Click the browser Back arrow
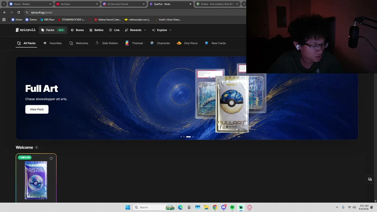The height and width of the screenshot is (212, 377). [4, 12]
